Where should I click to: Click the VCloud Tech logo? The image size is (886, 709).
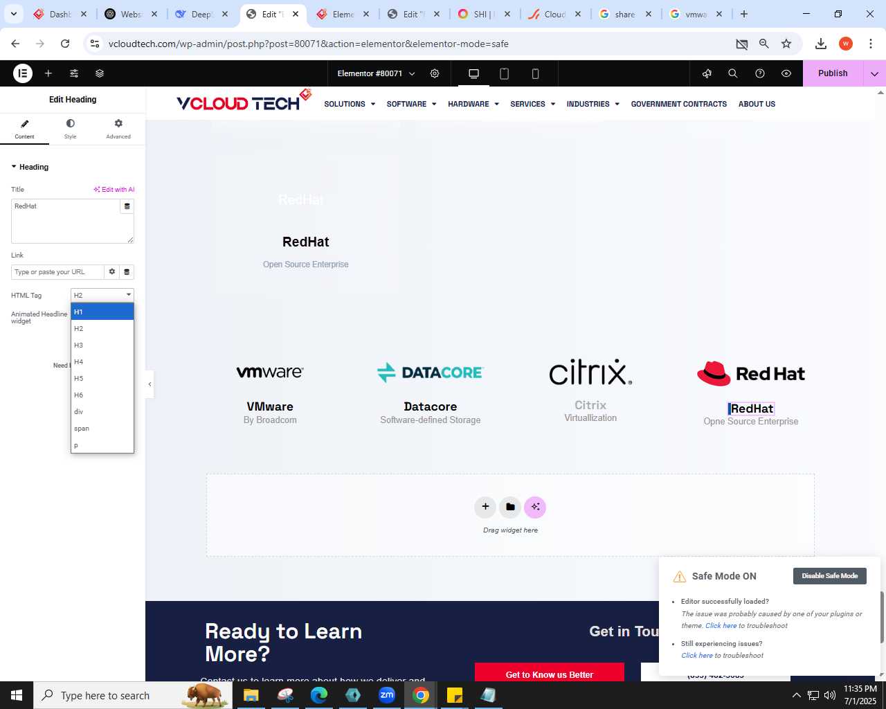(244, 101)
